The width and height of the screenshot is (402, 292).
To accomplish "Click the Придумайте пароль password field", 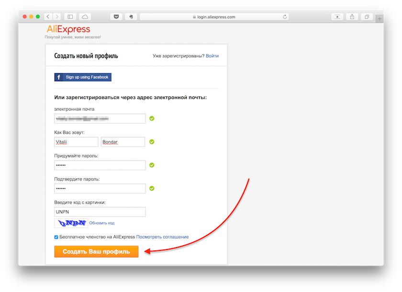I will click(100, 165).
